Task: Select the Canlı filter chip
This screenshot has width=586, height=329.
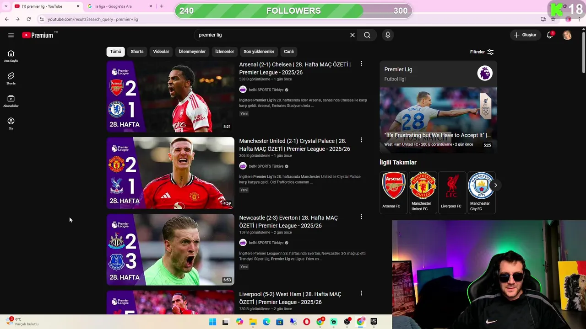Action: coord(289,52)
